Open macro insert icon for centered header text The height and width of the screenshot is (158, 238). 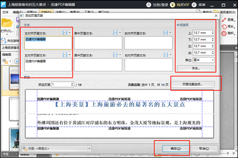pyautogui.click(x=116, y=33)
